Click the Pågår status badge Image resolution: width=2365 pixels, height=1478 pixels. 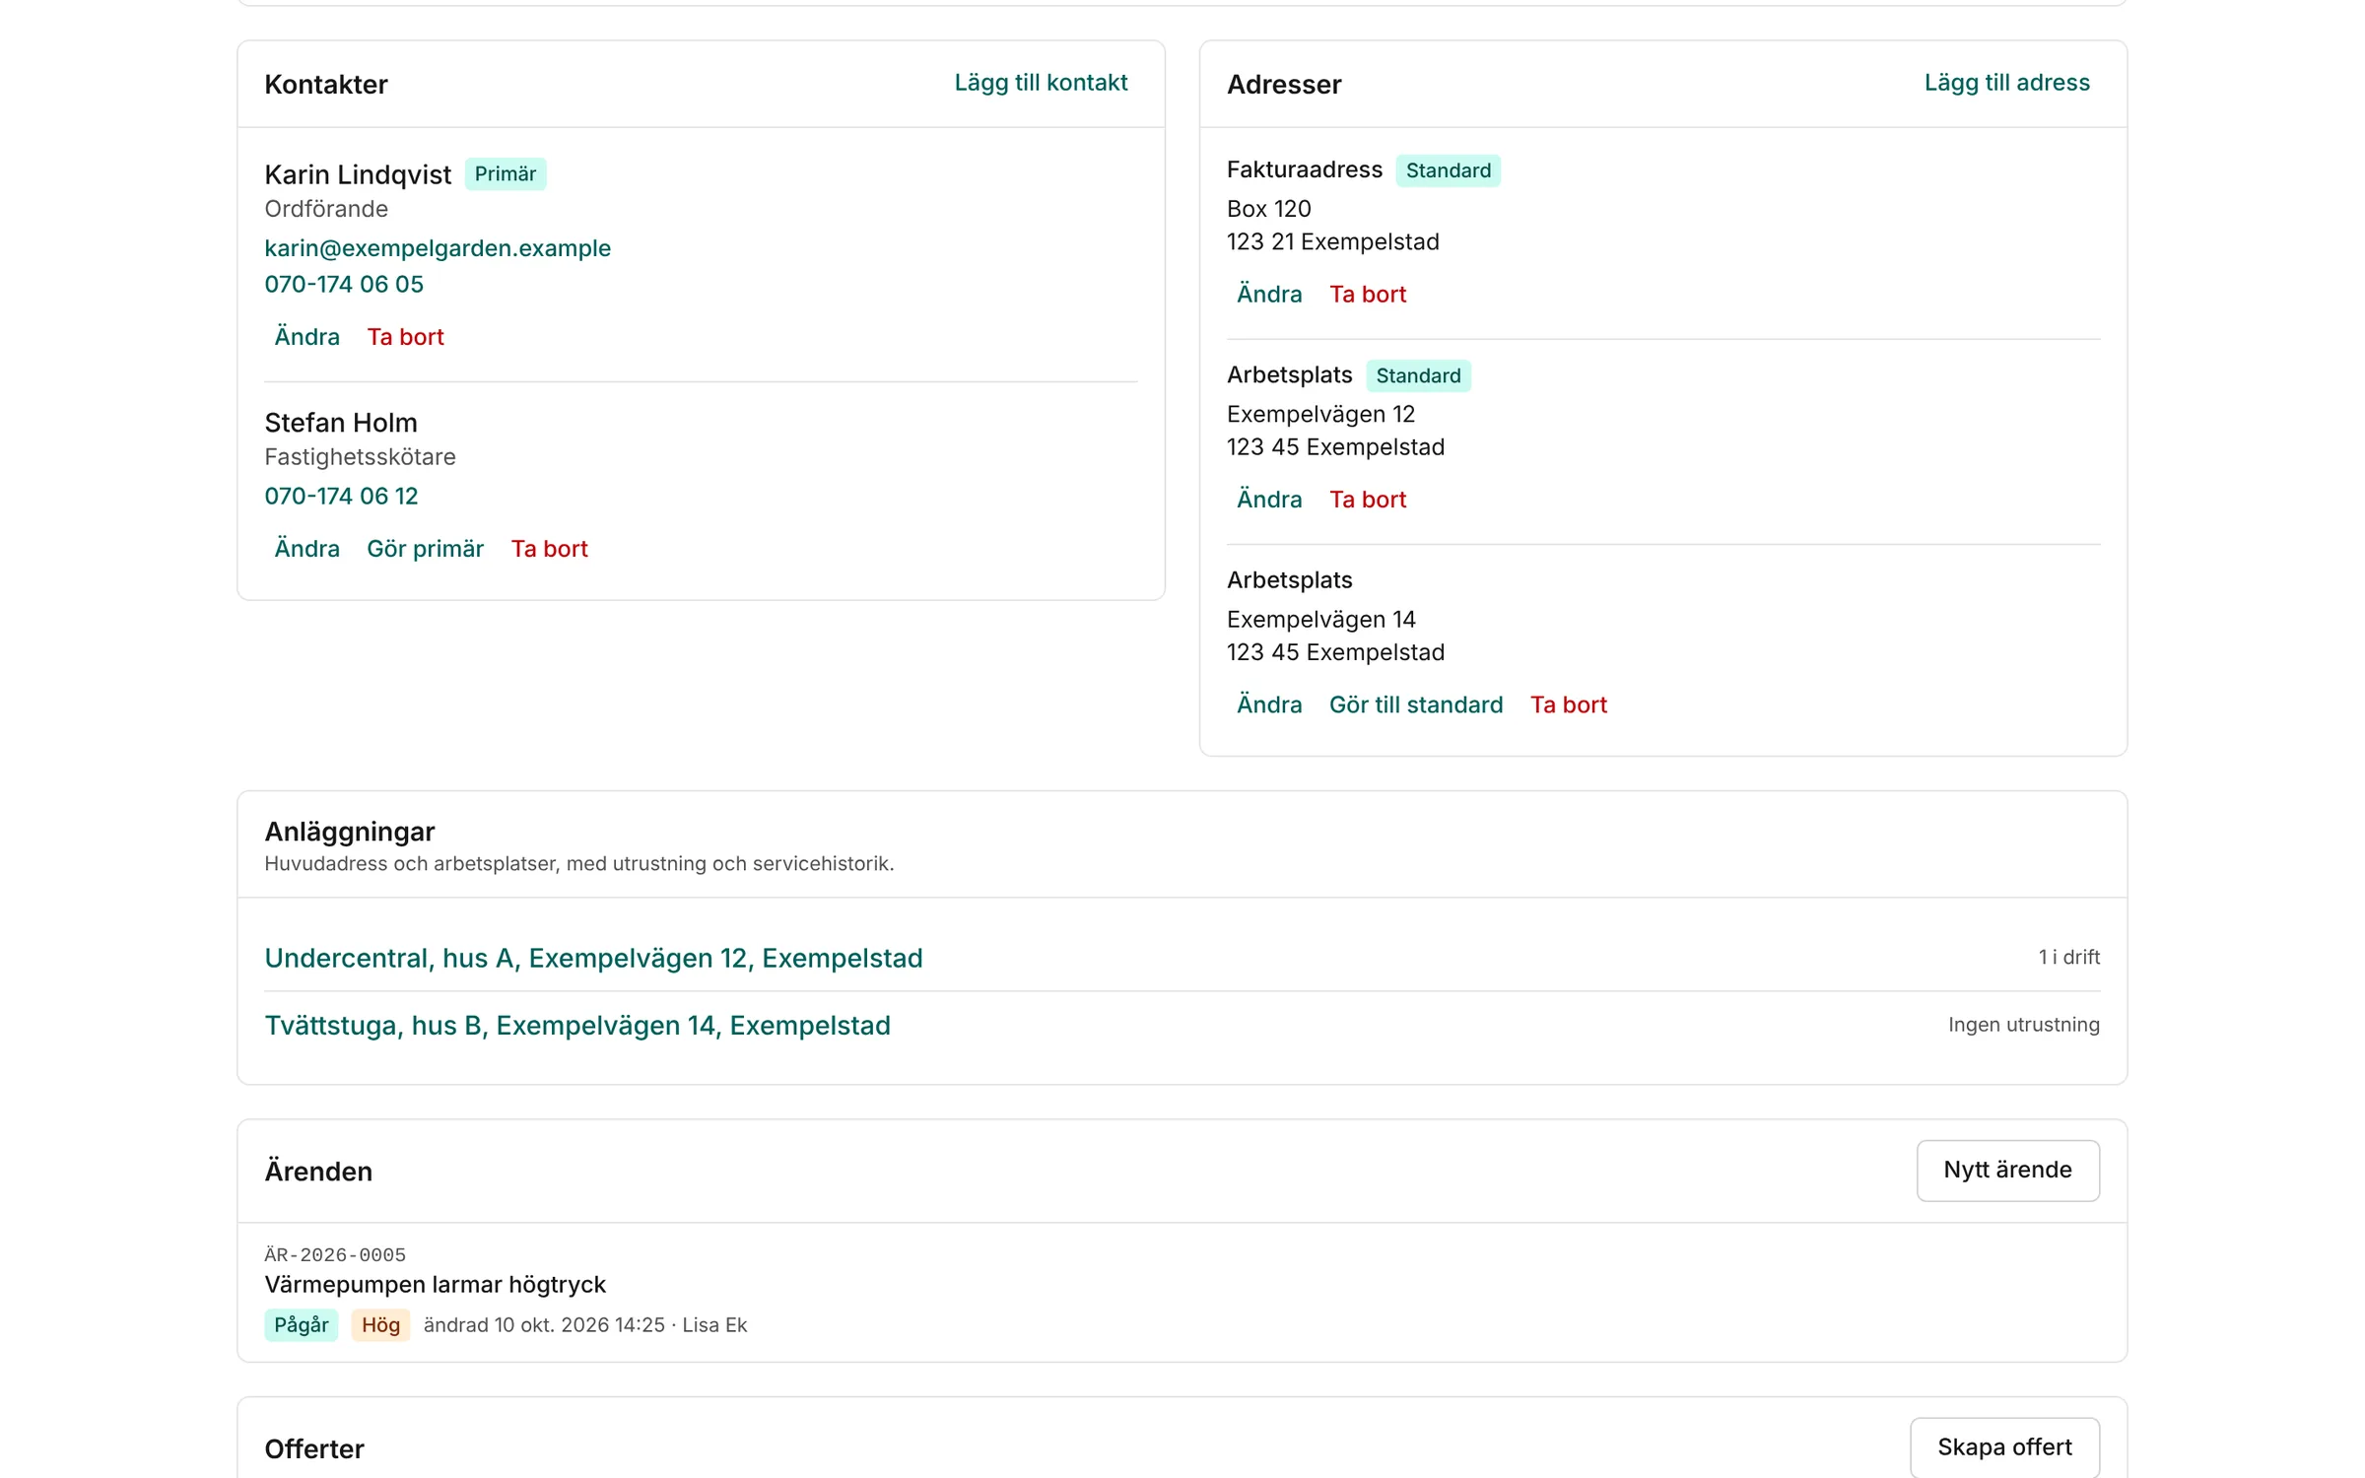[302, 1325]
